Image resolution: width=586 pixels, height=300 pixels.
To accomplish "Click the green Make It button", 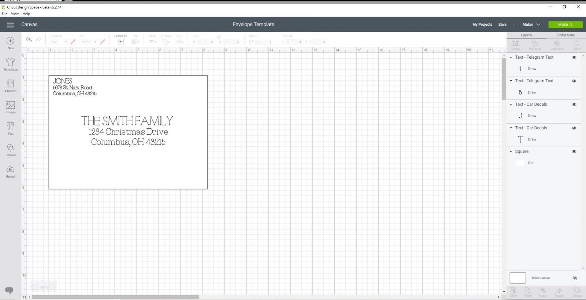I will point(565,25).
